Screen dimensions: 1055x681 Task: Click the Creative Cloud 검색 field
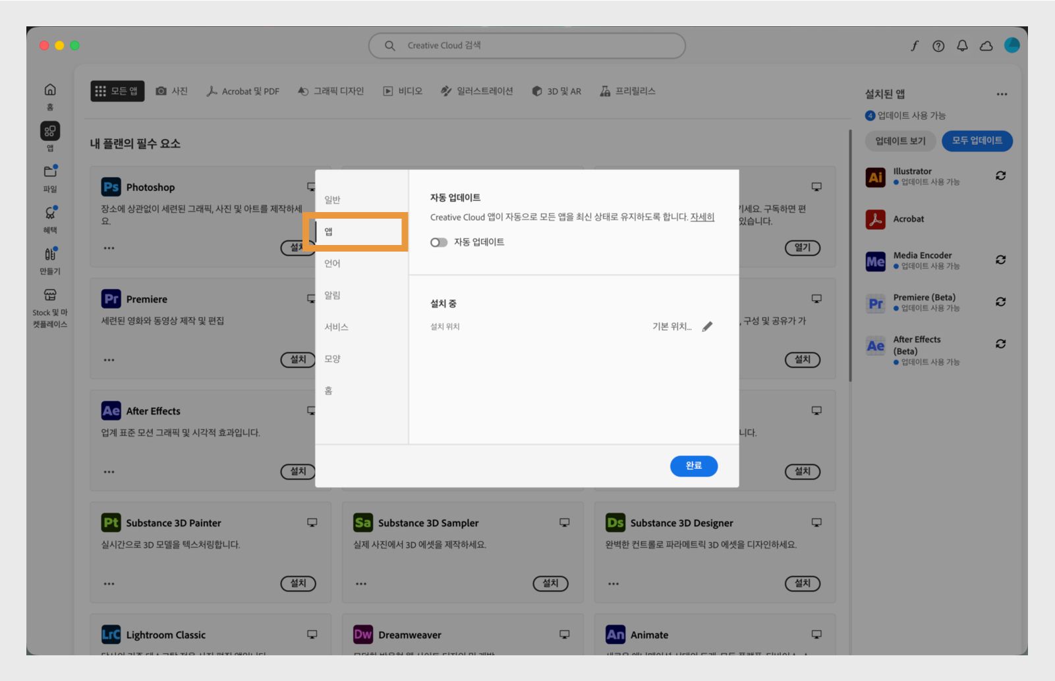point(527,45)
